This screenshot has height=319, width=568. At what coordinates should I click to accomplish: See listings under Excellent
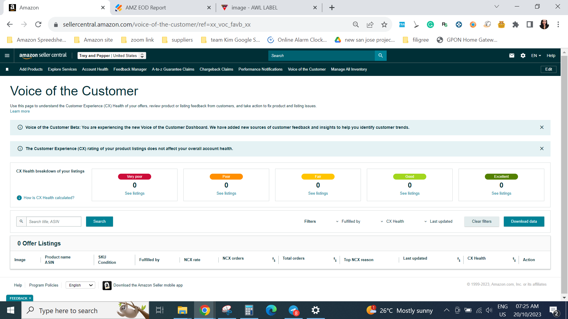click(x=501, y=193)
